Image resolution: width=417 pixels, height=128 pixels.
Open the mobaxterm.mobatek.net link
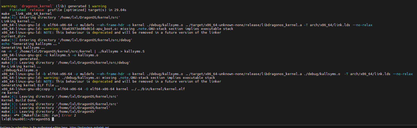pos(89,127)
